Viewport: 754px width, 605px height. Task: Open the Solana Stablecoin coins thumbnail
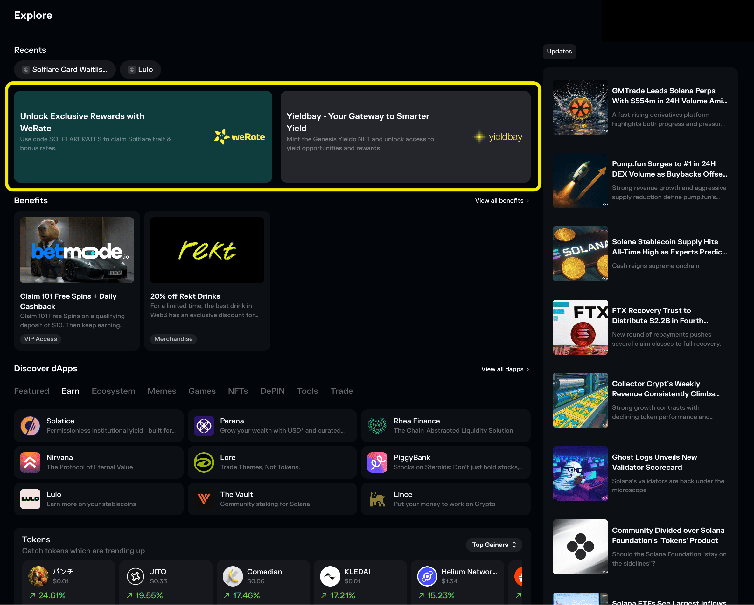pyautogui.click(x=580, y=254)
